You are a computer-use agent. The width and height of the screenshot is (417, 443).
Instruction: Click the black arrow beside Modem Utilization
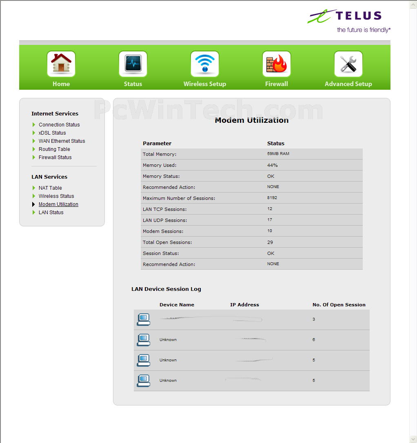[x=33, y=204]
